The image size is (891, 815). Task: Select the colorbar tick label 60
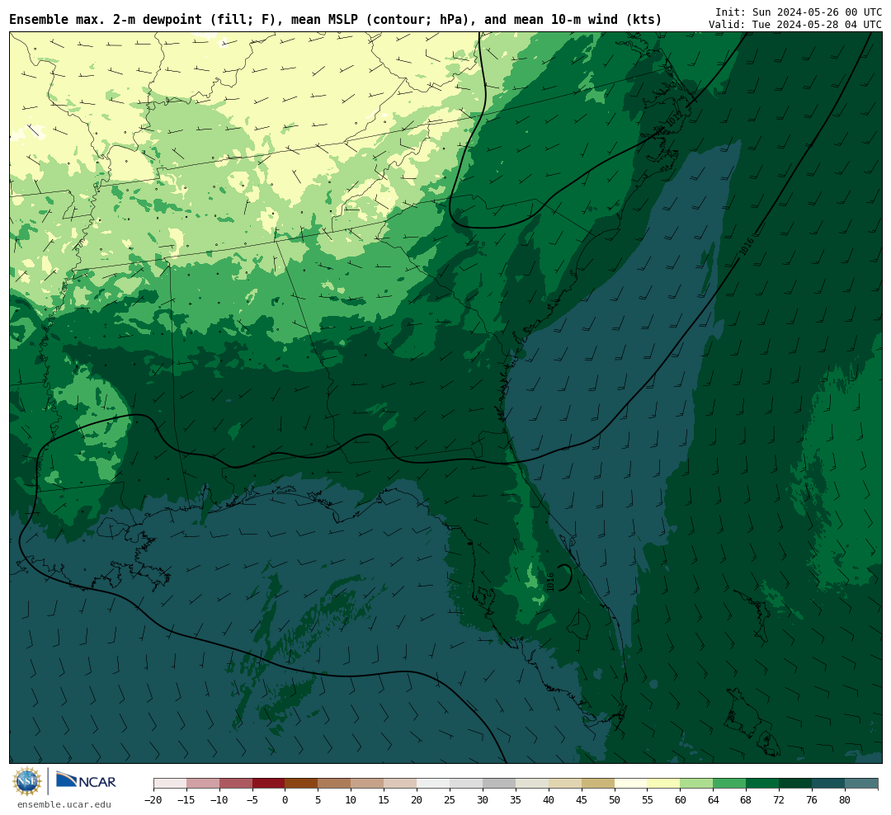tap(680, 799)
